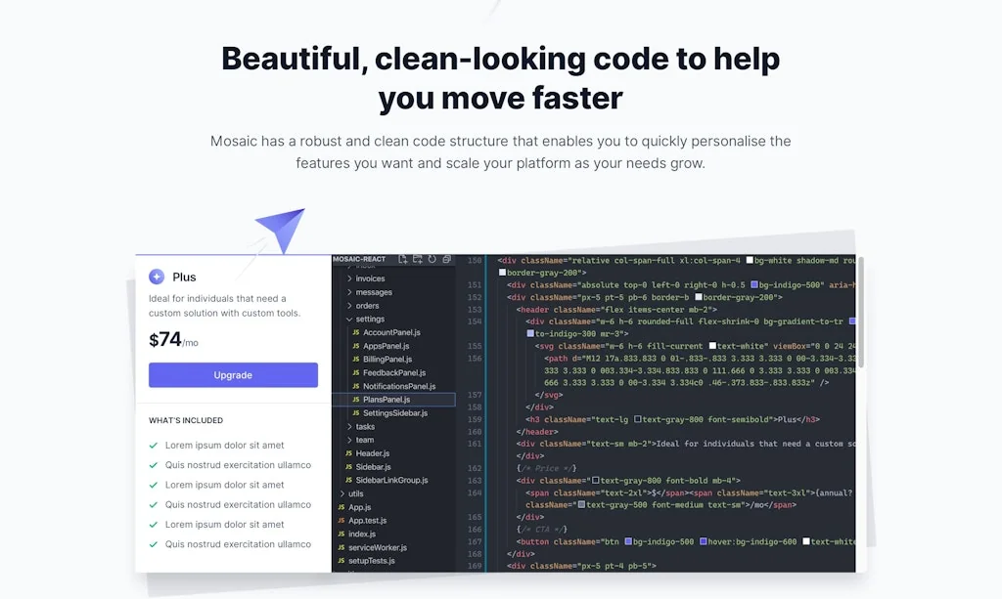The height and width of the screenshot is (599, 1002).
Task: Click the JS icon beside Header.js
Action: pyautogui.click(x=349, y=453)
